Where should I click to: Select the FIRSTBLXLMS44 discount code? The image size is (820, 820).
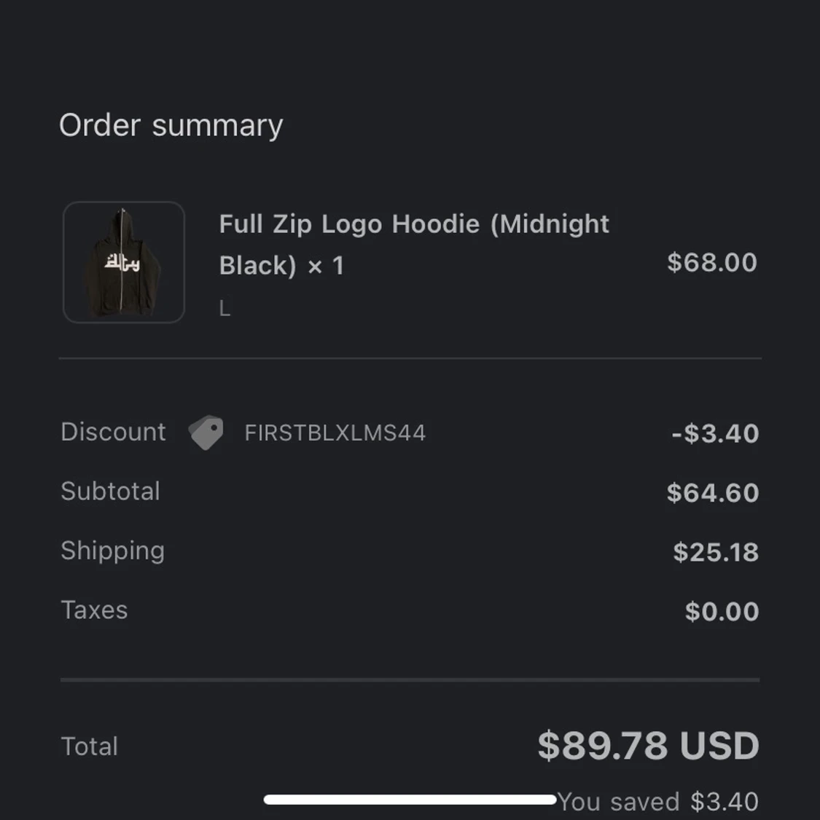coord(335,433)
